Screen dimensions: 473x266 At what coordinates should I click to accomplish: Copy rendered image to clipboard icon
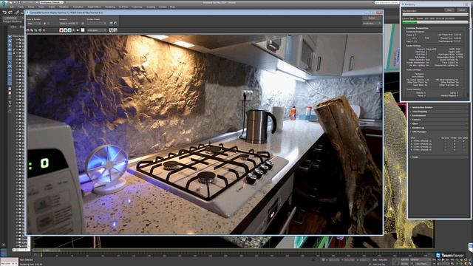(x=32, y=30)
